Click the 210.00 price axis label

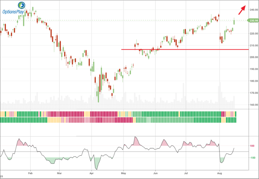(254, 45)
